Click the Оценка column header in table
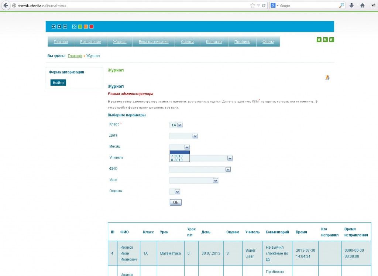 pyautogui.click(x=233, y=232)
